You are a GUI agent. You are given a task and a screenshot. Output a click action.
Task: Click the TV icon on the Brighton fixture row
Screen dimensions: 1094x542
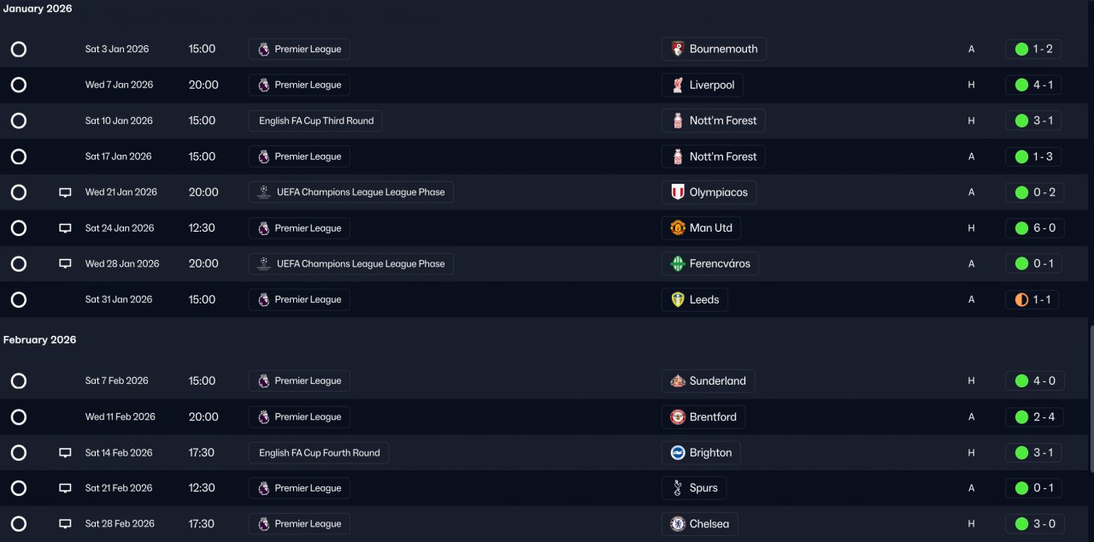click(65, 453)
